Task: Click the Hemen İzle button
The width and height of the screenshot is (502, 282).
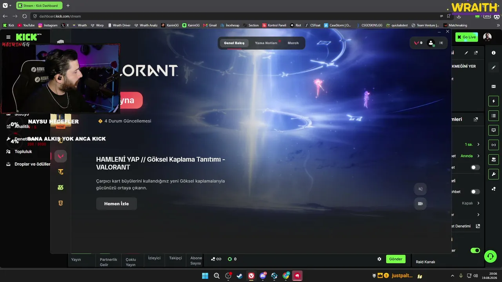Action: click(116, 204)
